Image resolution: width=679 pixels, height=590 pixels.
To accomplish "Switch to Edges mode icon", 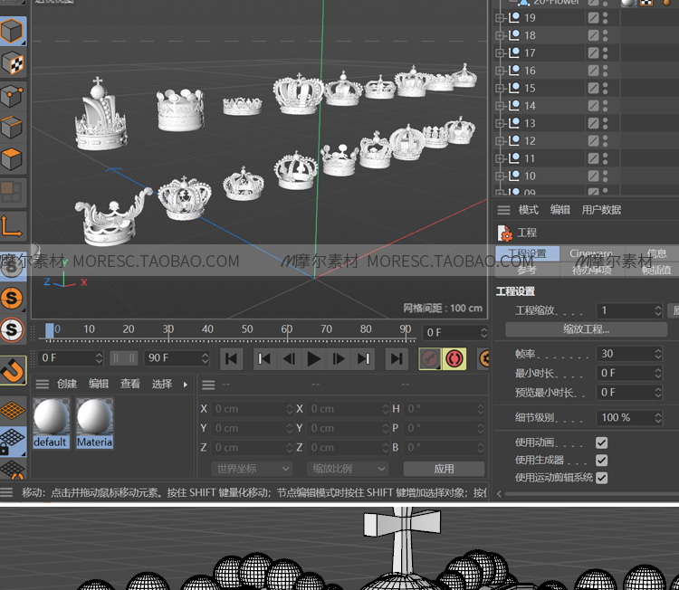I will point(12,128).
